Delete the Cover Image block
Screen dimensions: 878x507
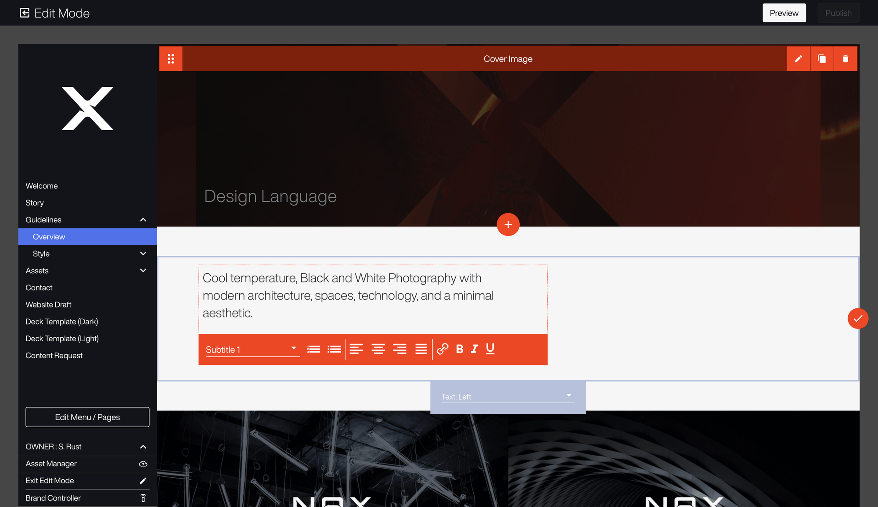[x=846, y=59]
